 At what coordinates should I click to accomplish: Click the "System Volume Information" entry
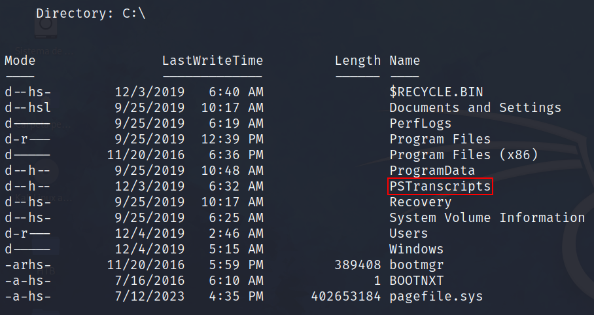[x=487, y=217]
